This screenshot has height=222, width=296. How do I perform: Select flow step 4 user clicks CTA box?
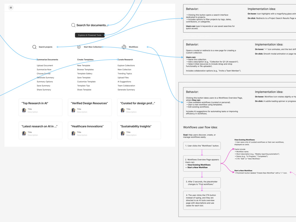[202, 200]
